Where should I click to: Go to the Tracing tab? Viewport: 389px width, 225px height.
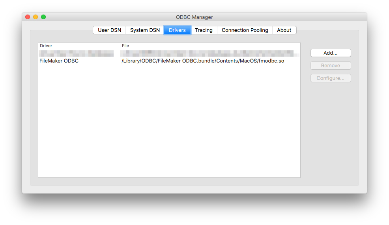(x=204, y=30)
